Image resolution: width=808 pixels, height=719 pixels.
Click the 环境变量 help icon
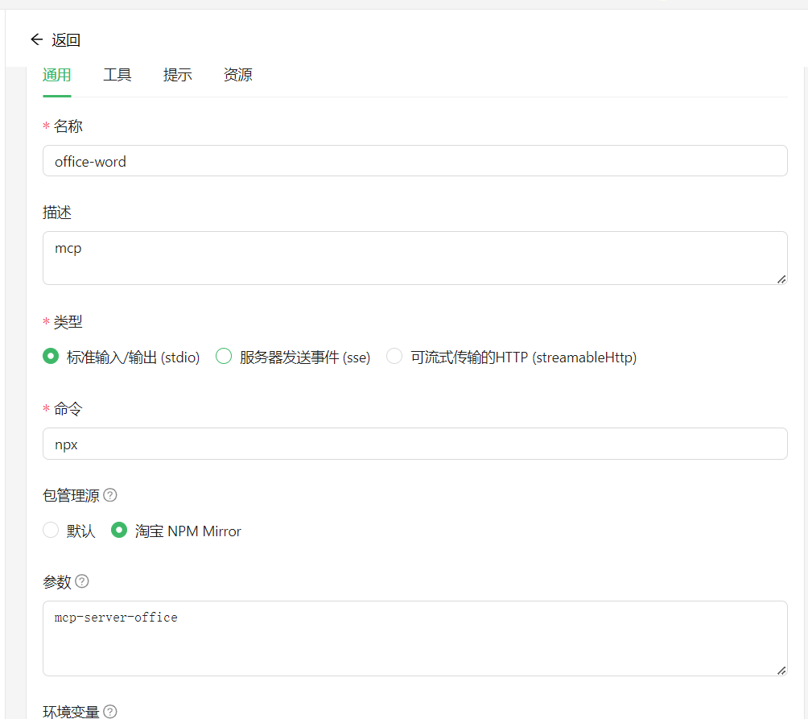pos(109,711)
